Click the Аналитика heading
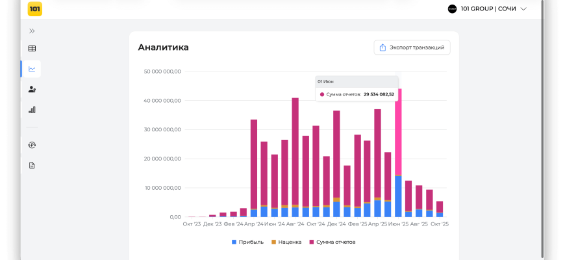Viewport: 565px width, 260px height. [163, 47]
